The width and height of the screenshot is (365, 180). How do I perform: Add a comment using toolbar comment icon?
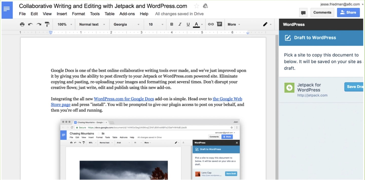220,24
